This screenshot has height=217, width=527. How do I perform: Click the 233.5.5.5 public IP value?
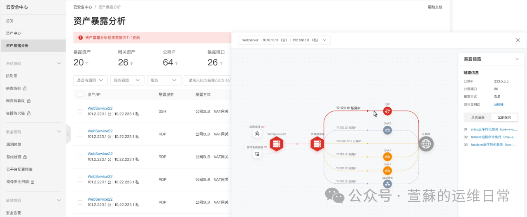coord(501,81)
